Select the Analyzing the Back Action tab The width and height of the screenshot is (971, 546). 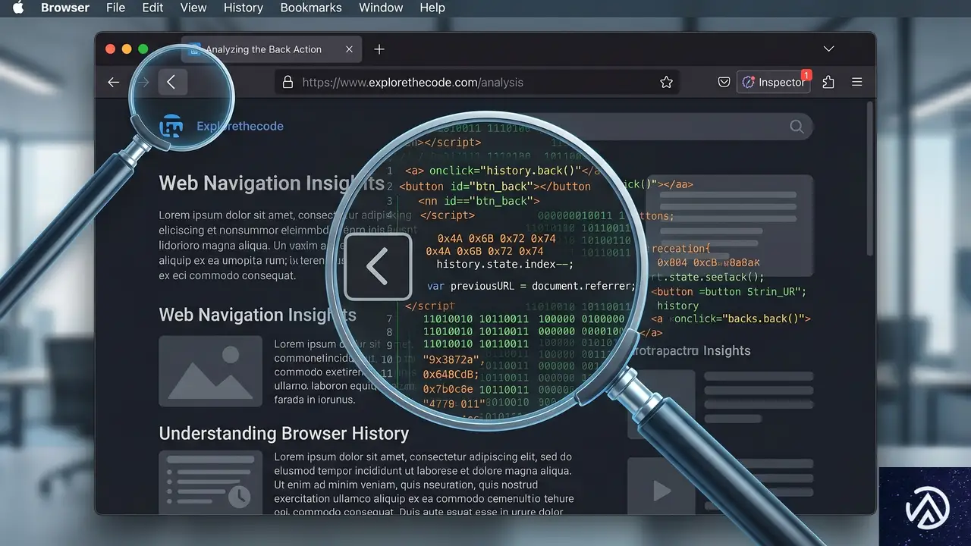pyautogui.click(x=271, y=49)
